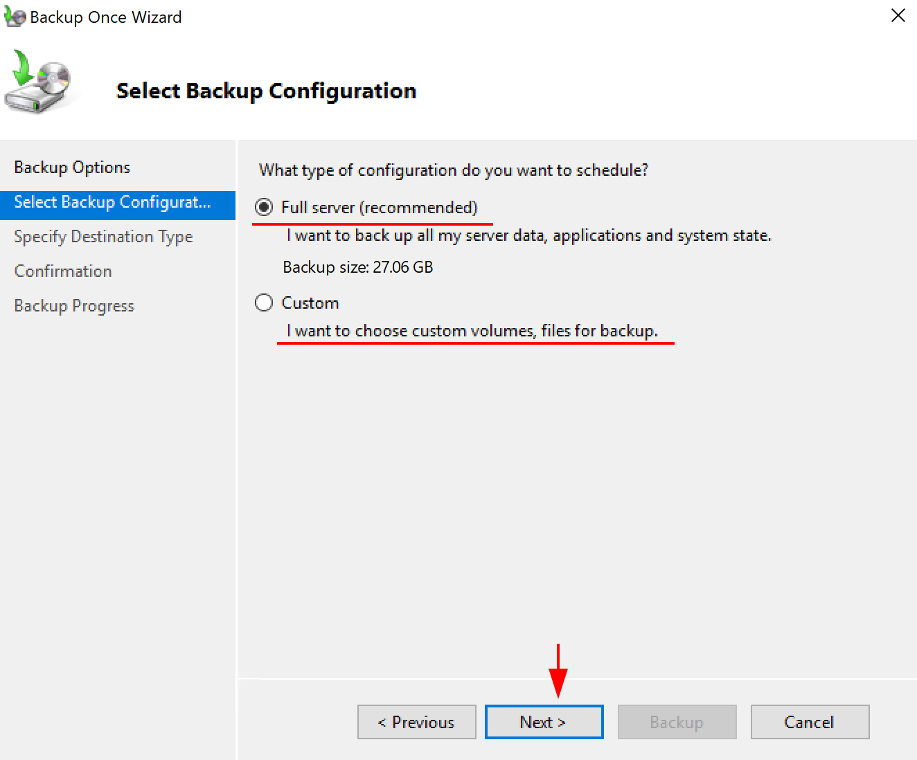Click the configuration question text
917x760 pixels.
pyautogui.click(x=454, y=170)
